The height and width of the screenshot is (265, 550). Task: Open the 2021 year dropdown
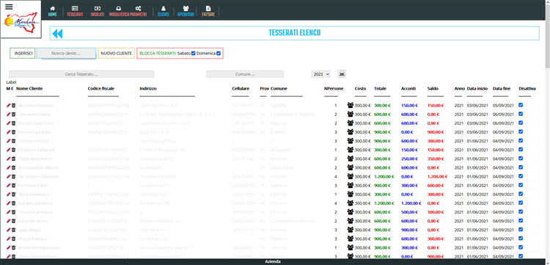click(321, 74)
